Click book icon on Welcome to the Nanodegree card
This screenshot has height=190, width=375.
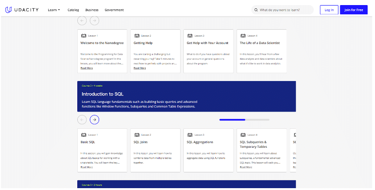[x=84, y=36]
